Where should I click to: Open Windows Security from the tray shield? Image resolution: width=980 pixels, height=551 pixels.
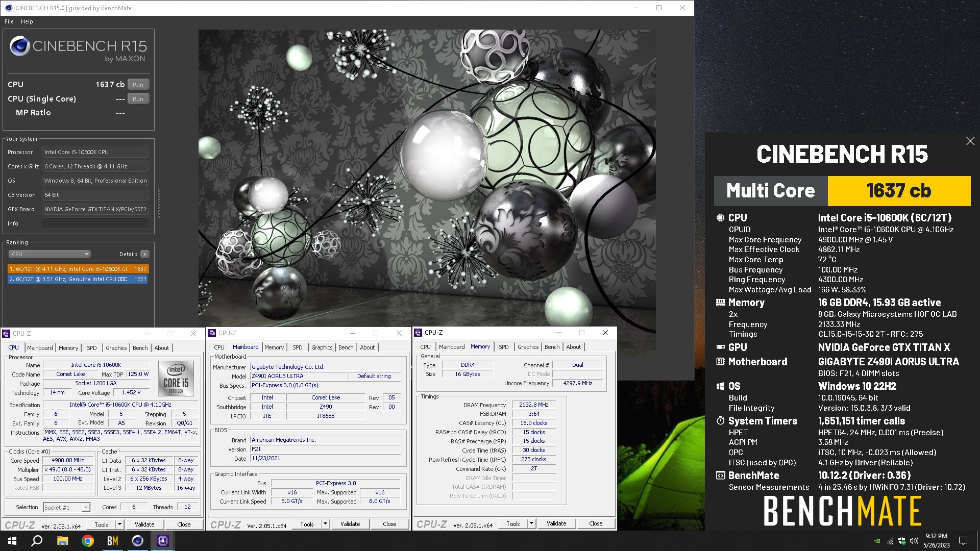pos(902,541)
